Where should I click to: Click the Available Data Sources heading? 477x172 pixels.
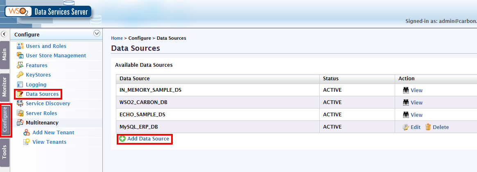click(144, 65)
